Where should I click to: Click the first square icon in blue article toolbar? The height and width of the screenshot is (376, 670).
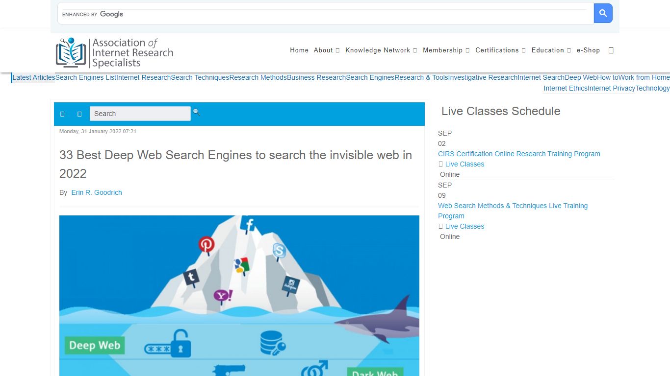62,114
